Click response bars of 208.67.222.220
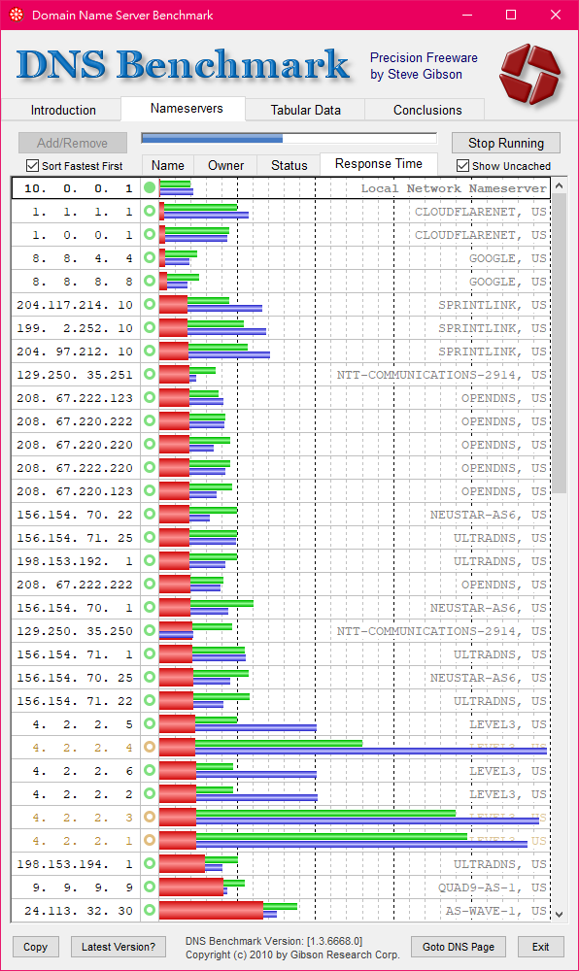The height and width of the screenshot is (971, 579). (194, 467)
